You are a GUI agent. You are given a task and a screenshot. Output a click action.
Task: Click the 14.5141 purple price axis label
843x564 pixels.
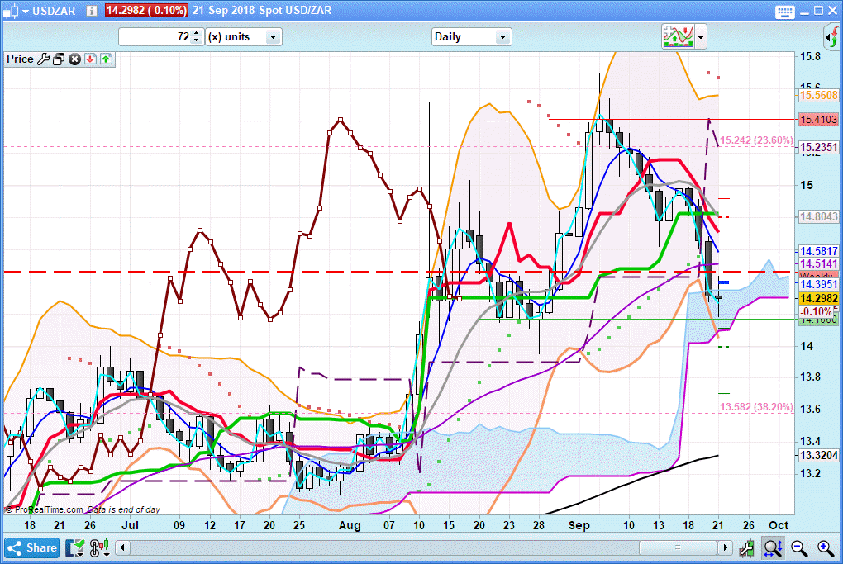pyautogui.click(x=818, y=263)
